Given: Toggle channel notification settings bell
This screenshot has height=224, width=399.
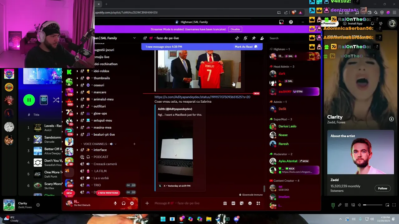Looking at the screenshot, I should click(x=245, y=38).
